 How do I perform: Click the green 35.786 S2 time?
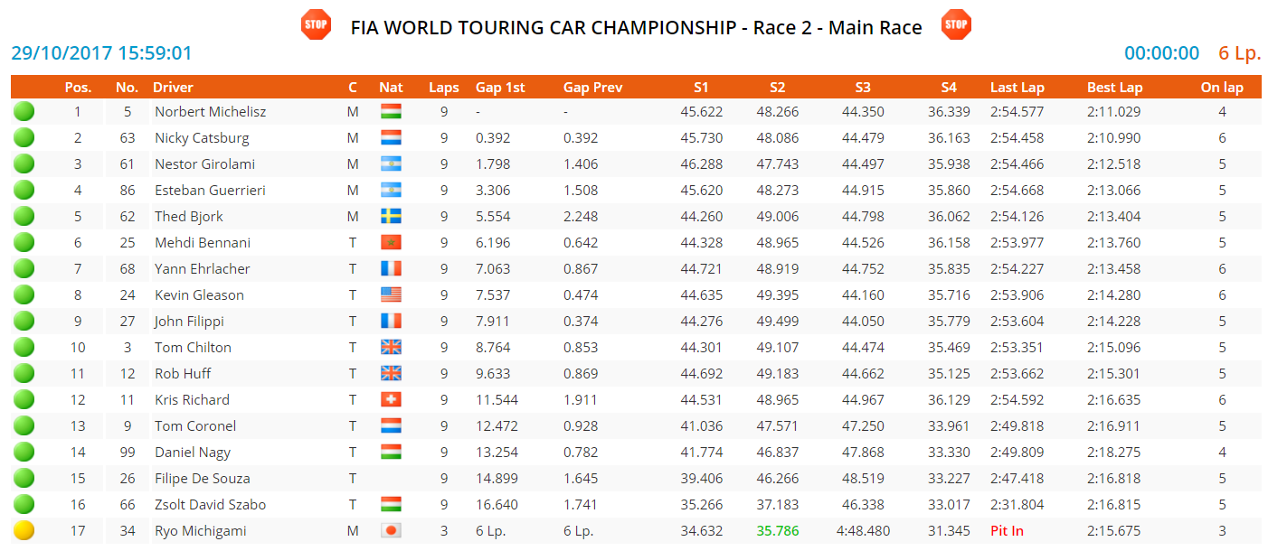pos(777,531)
